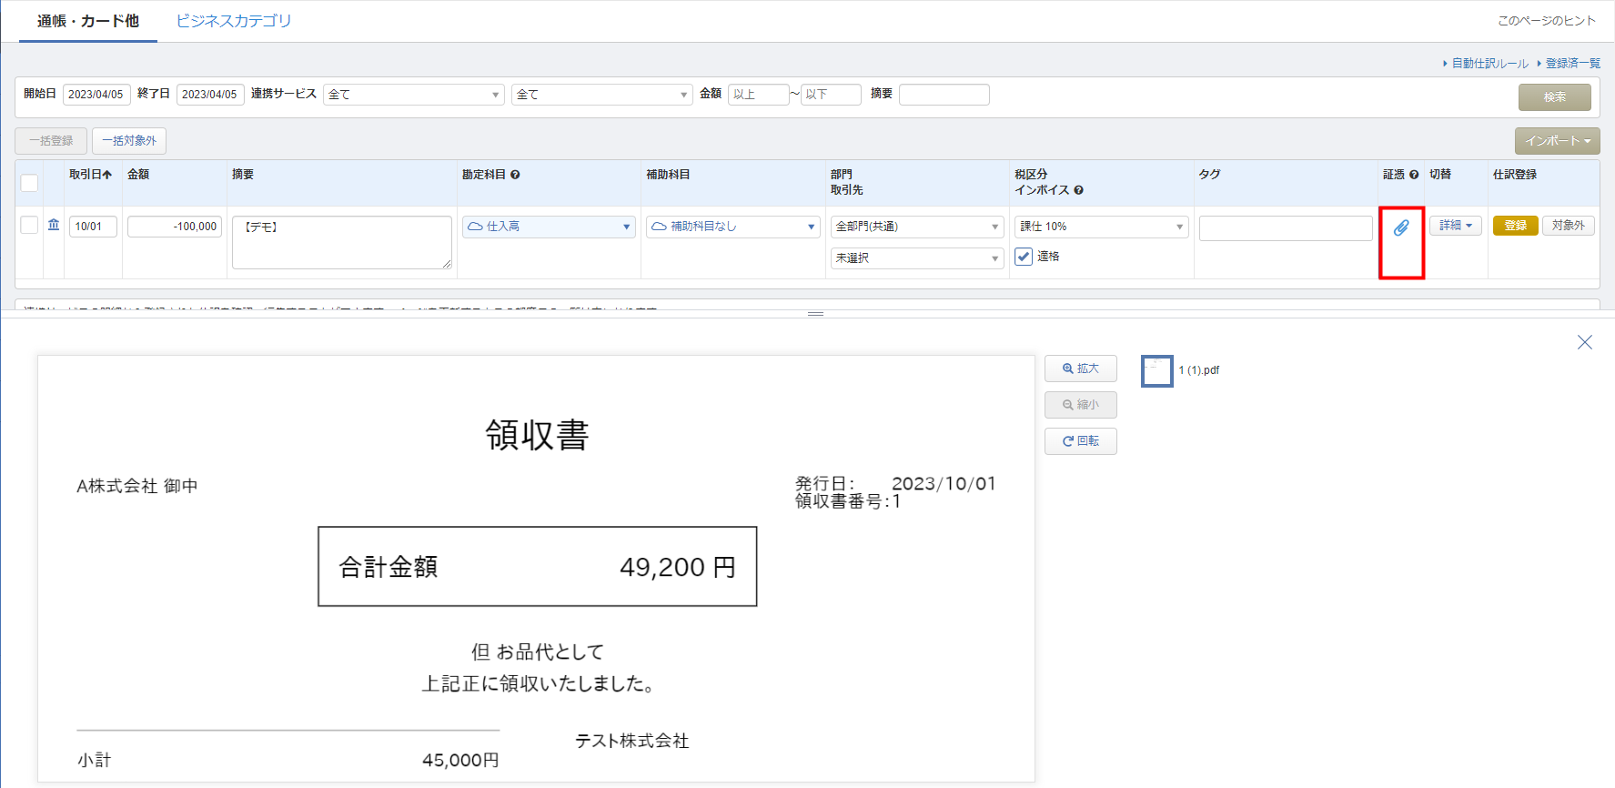Click the 一括対象外 button
Viewport: 1615px width, 788px height.
129,141
